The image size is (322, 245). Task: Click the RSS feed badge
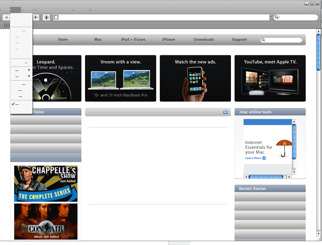click(226, 112)
